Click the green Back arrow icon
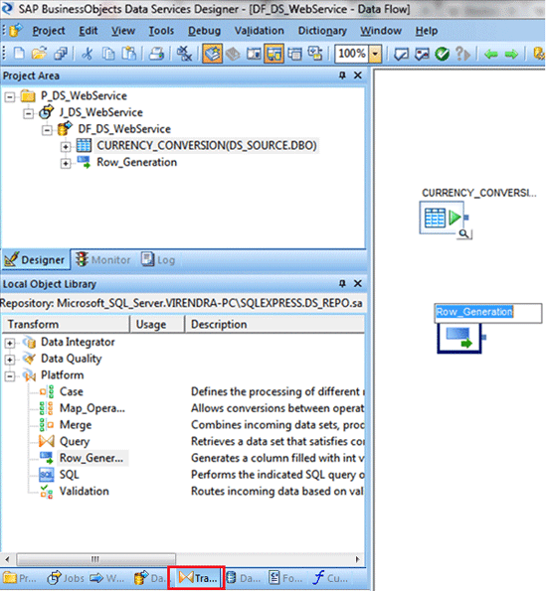Image resolution: width=547 pixels, height=591 pixels. pos(490,55)
